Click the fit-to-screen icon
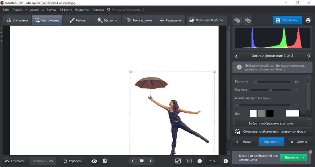 tap(178, 161)
